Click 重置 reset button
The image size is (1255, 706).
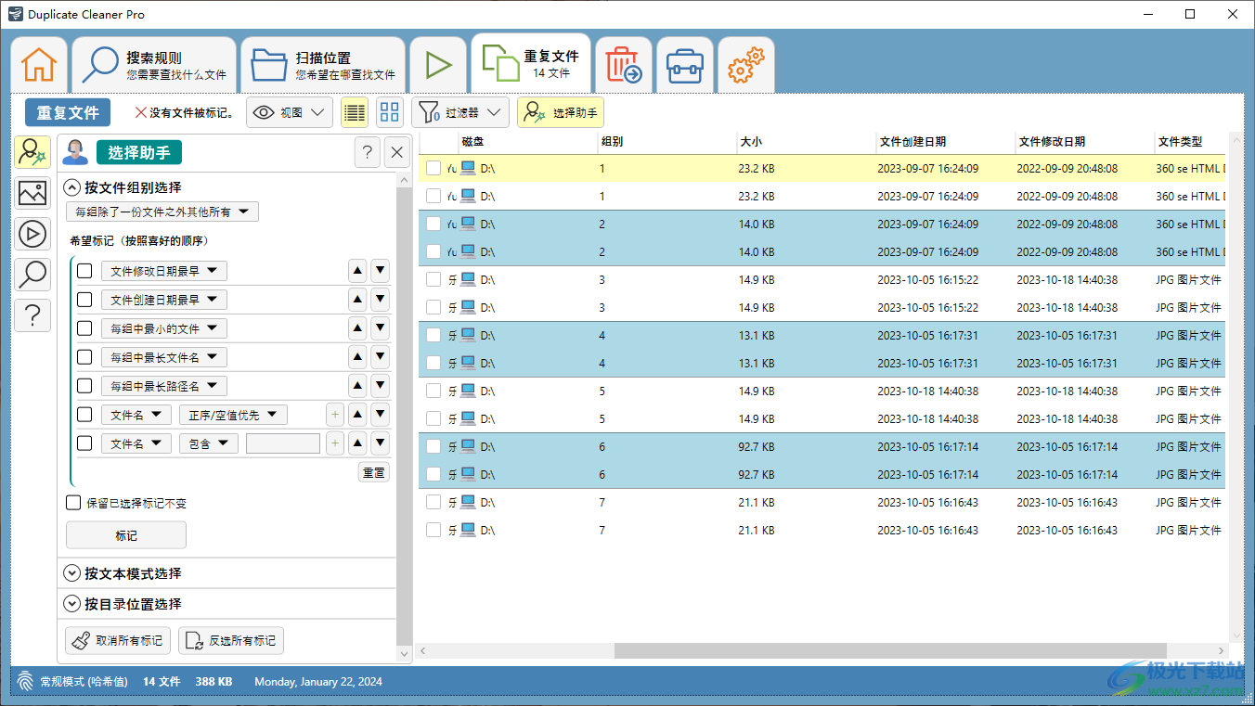[374, 472]
